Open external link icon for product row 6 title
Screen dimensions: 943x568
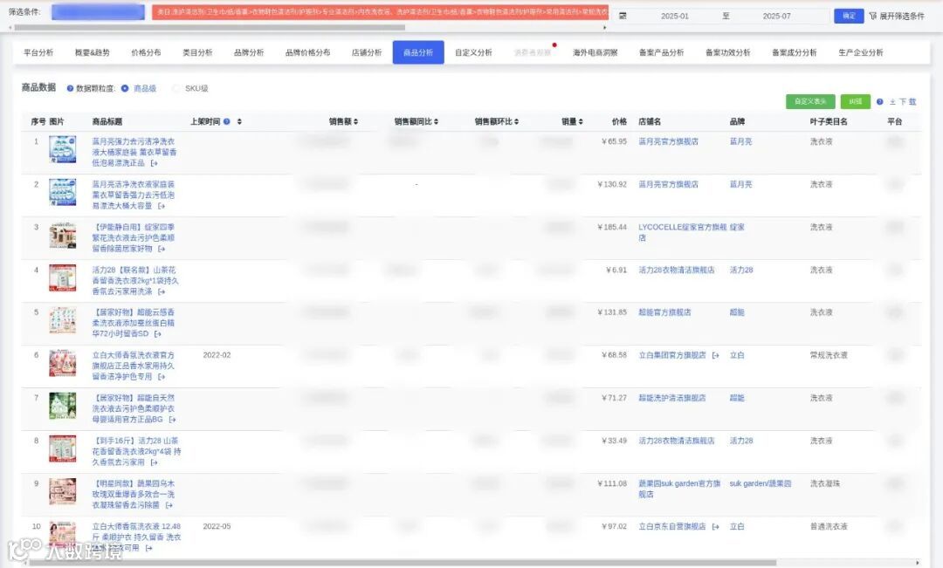coord(162,377)
